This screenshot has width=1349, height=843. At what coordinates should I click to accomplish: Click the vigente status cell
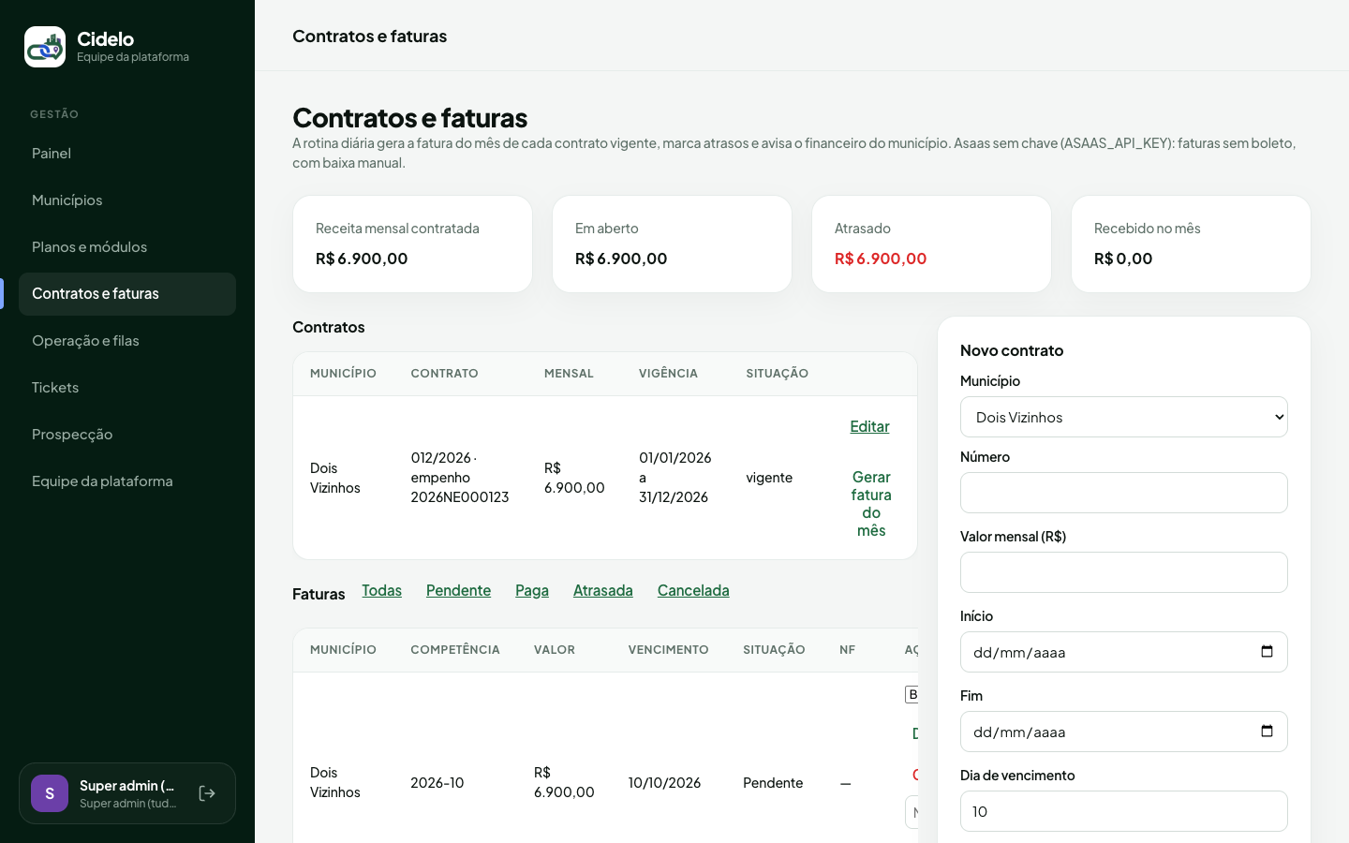tap(769, 478)
